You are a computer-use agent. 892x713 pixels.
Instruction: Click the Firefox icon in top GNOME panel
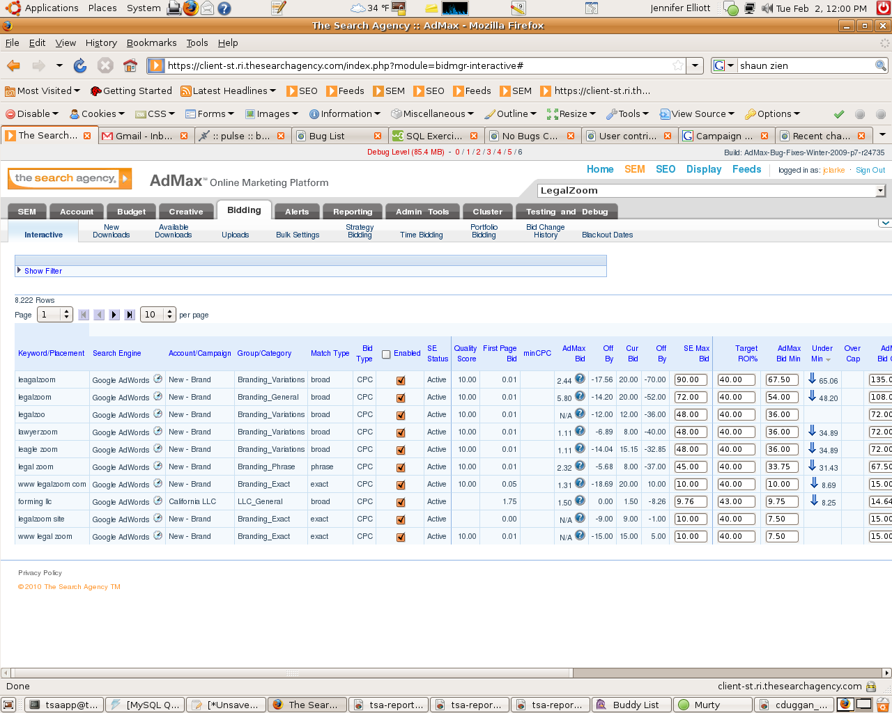point(190,8)
